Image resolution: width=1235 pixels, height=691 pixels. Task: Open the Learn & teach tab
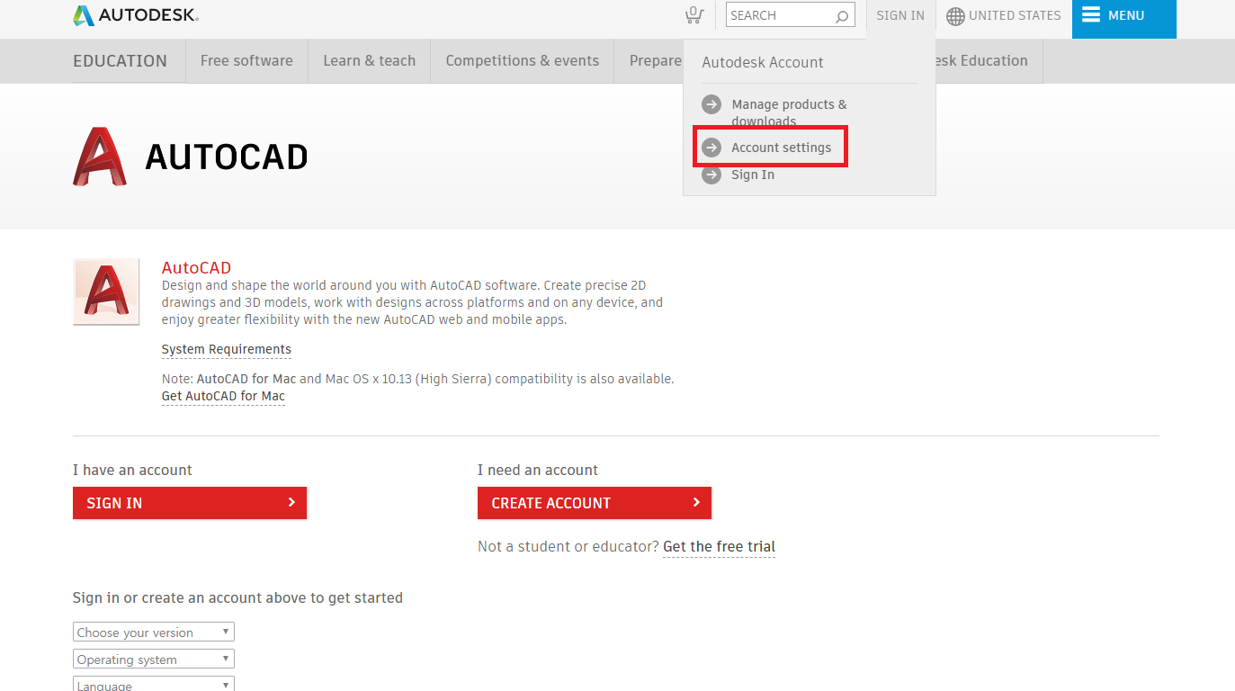[369, 61]
